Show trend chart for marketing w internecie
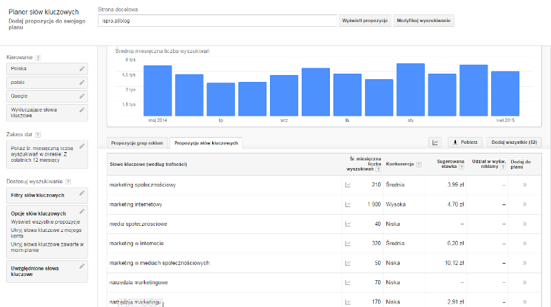 pos(348,244)
